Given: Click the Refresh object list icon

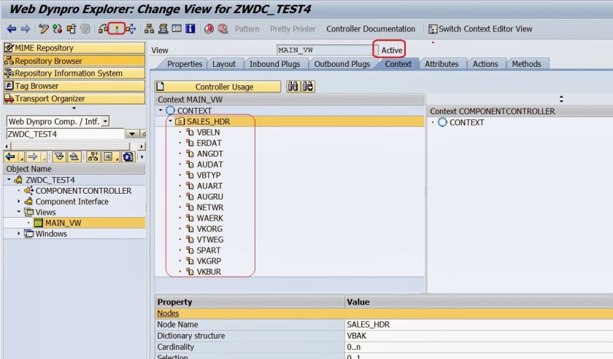Looking at the screenshot, I should (128, 157).
